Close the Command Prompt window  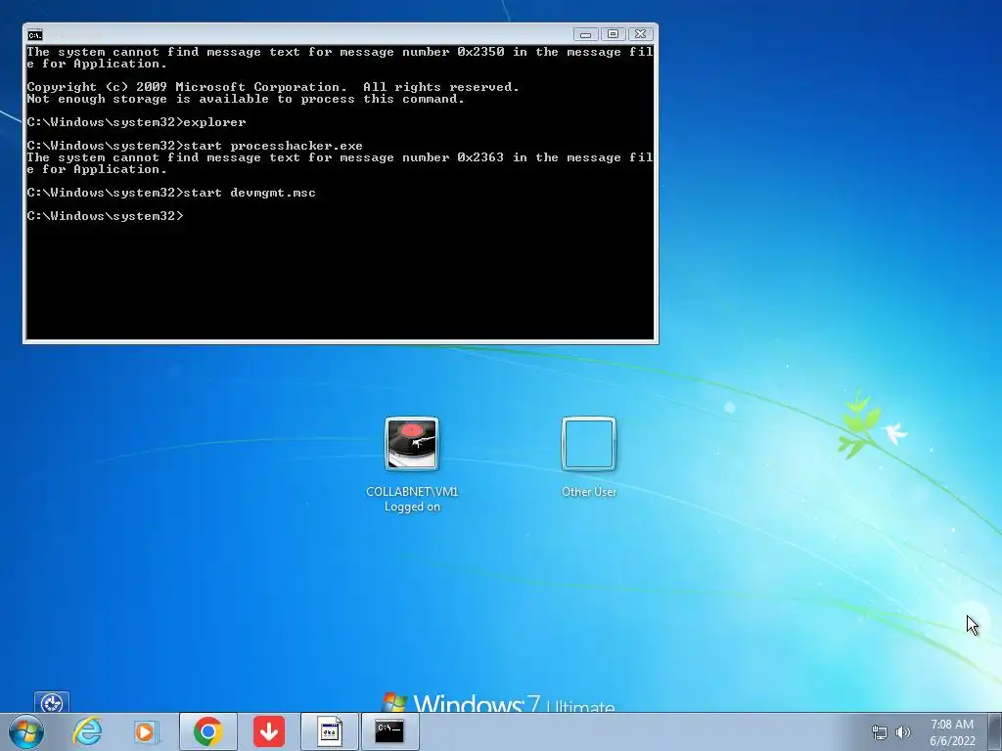640,34
